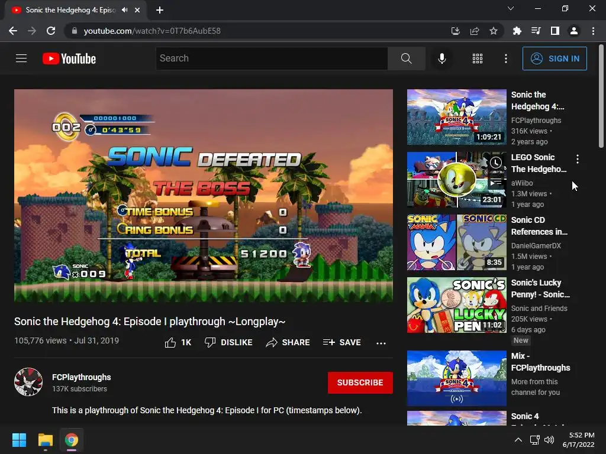Go forward in Chrome

[x=32, y=31]
